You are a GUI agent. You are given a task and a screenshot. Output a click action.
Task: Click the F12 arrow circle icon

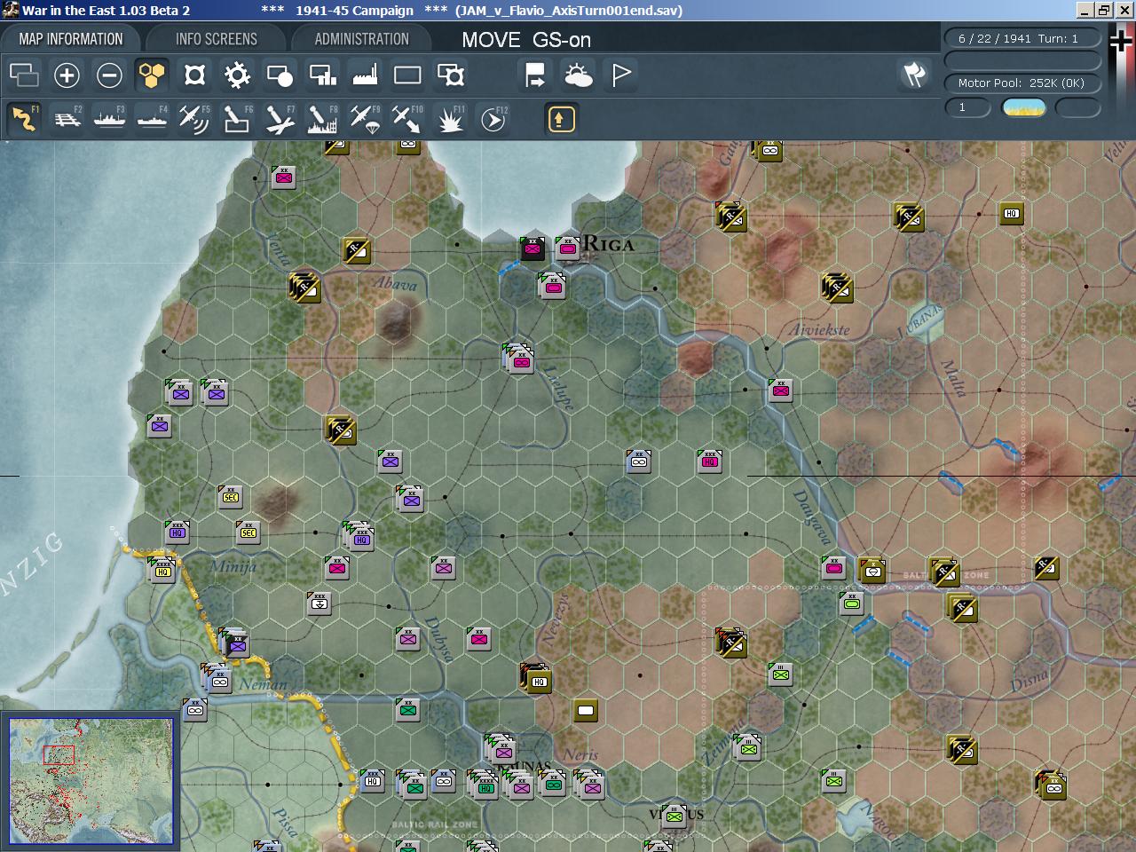click(493, 119)
